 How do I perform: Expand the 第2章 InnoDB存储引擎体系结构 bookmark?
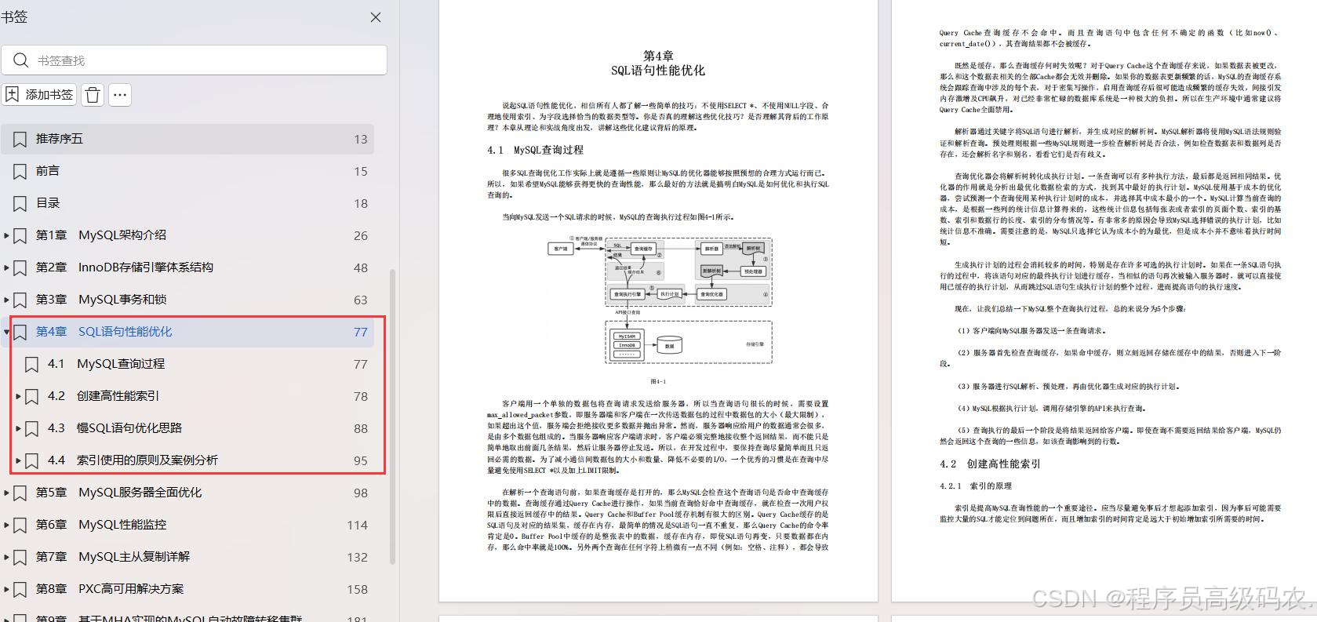point(6,267)
